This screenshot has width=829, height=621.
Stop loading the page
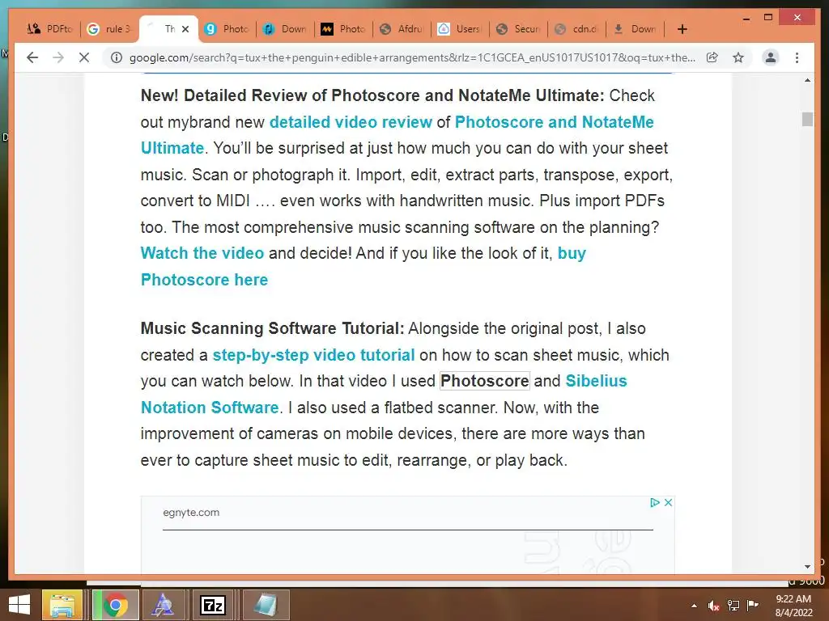[84, 57]
